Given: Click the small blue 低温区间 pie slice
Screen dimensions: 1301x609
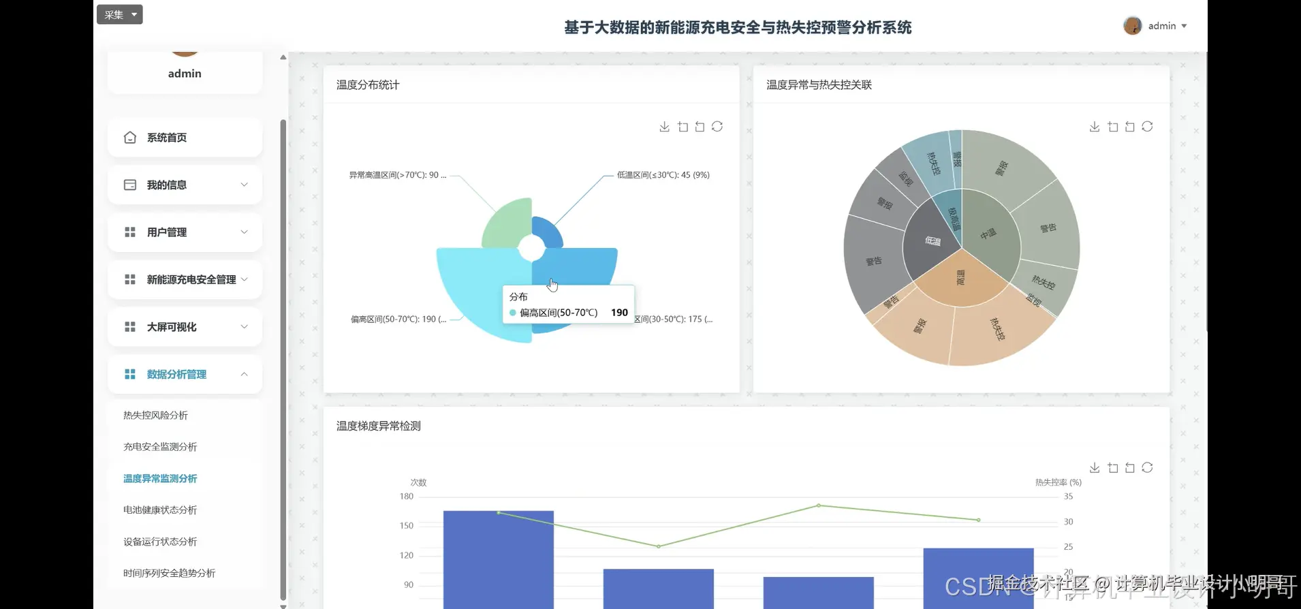Looking at the screenshot, I should [x=550, y=232].
